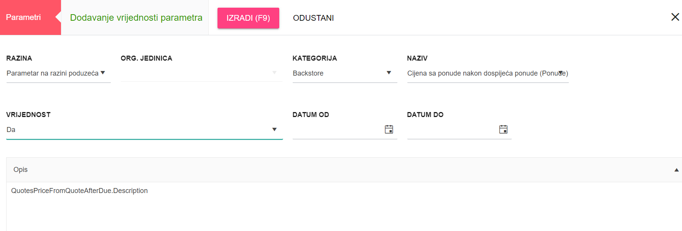Click the Razina dropdown arrow
The image size is (682, 231).
(103, 73)
